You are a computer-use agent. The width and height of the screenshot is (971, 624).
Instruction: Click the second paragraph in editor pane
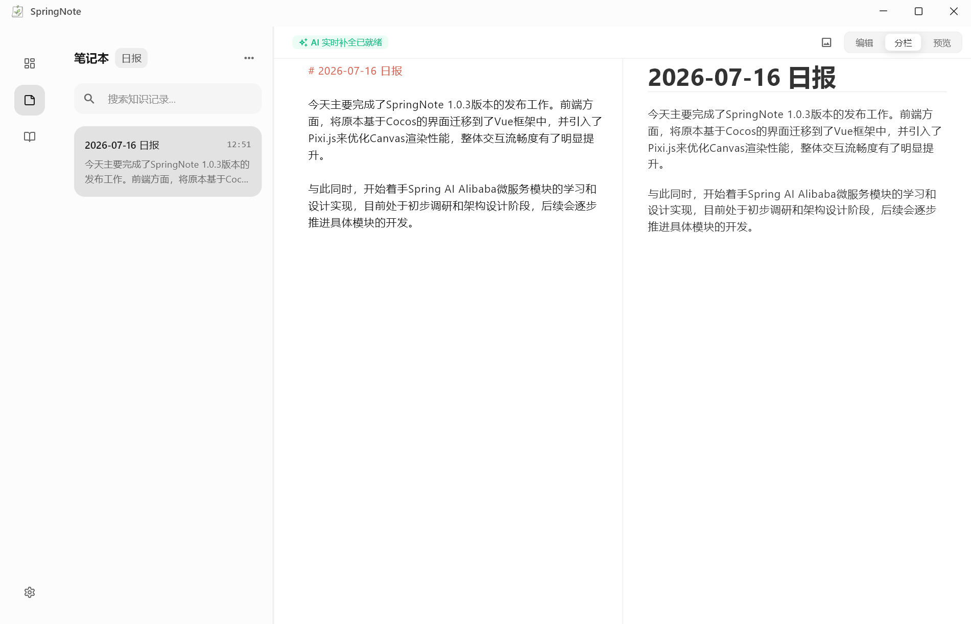click(x=453, y=206)
